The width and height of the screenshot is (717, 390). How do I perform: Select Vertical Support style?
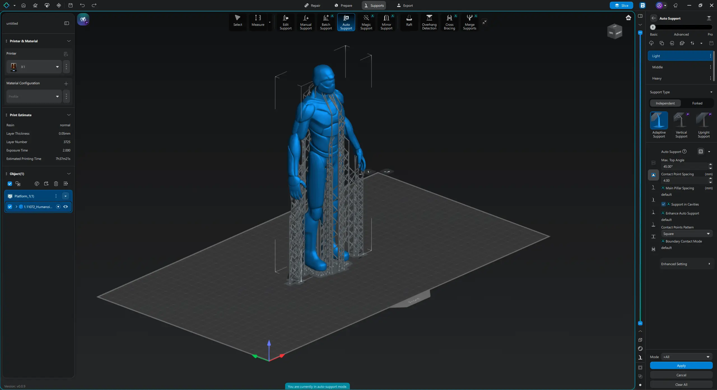pyautogui.click(x=681, y=125)
